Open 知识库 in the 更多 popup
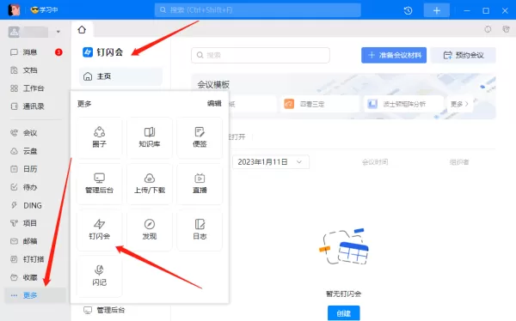This screenshot has width=516, height=321. pos(150,137)
